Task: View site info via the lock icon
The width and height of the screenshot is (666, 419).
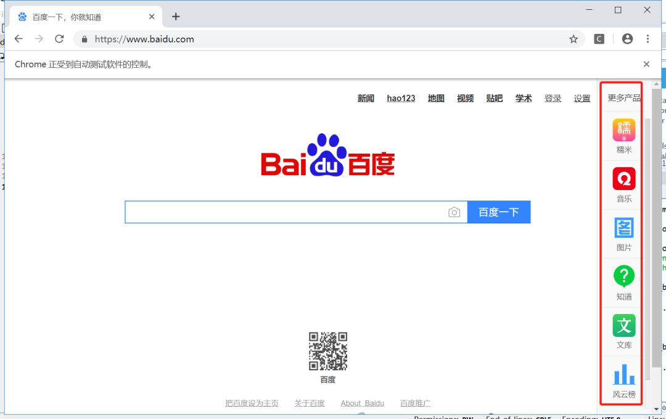Action: [x=84, y=39]
